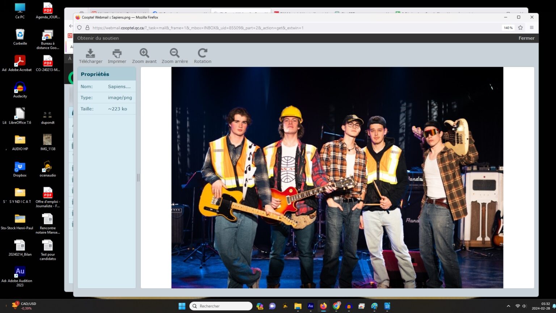Open File Explorer from the taskbar
556x313 pixels.
[298, 306]
